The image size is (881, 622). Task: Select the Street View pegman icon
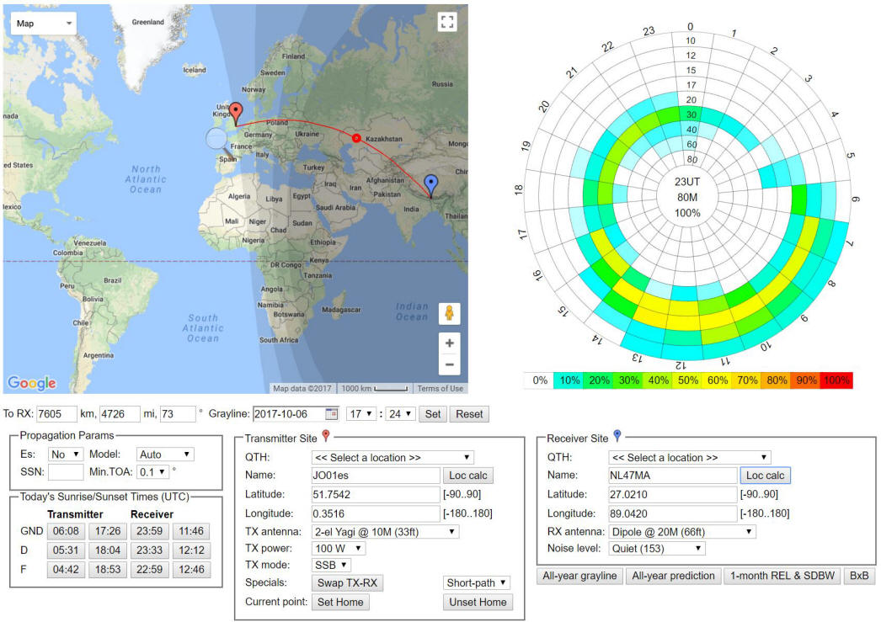[x=449, y=313]
